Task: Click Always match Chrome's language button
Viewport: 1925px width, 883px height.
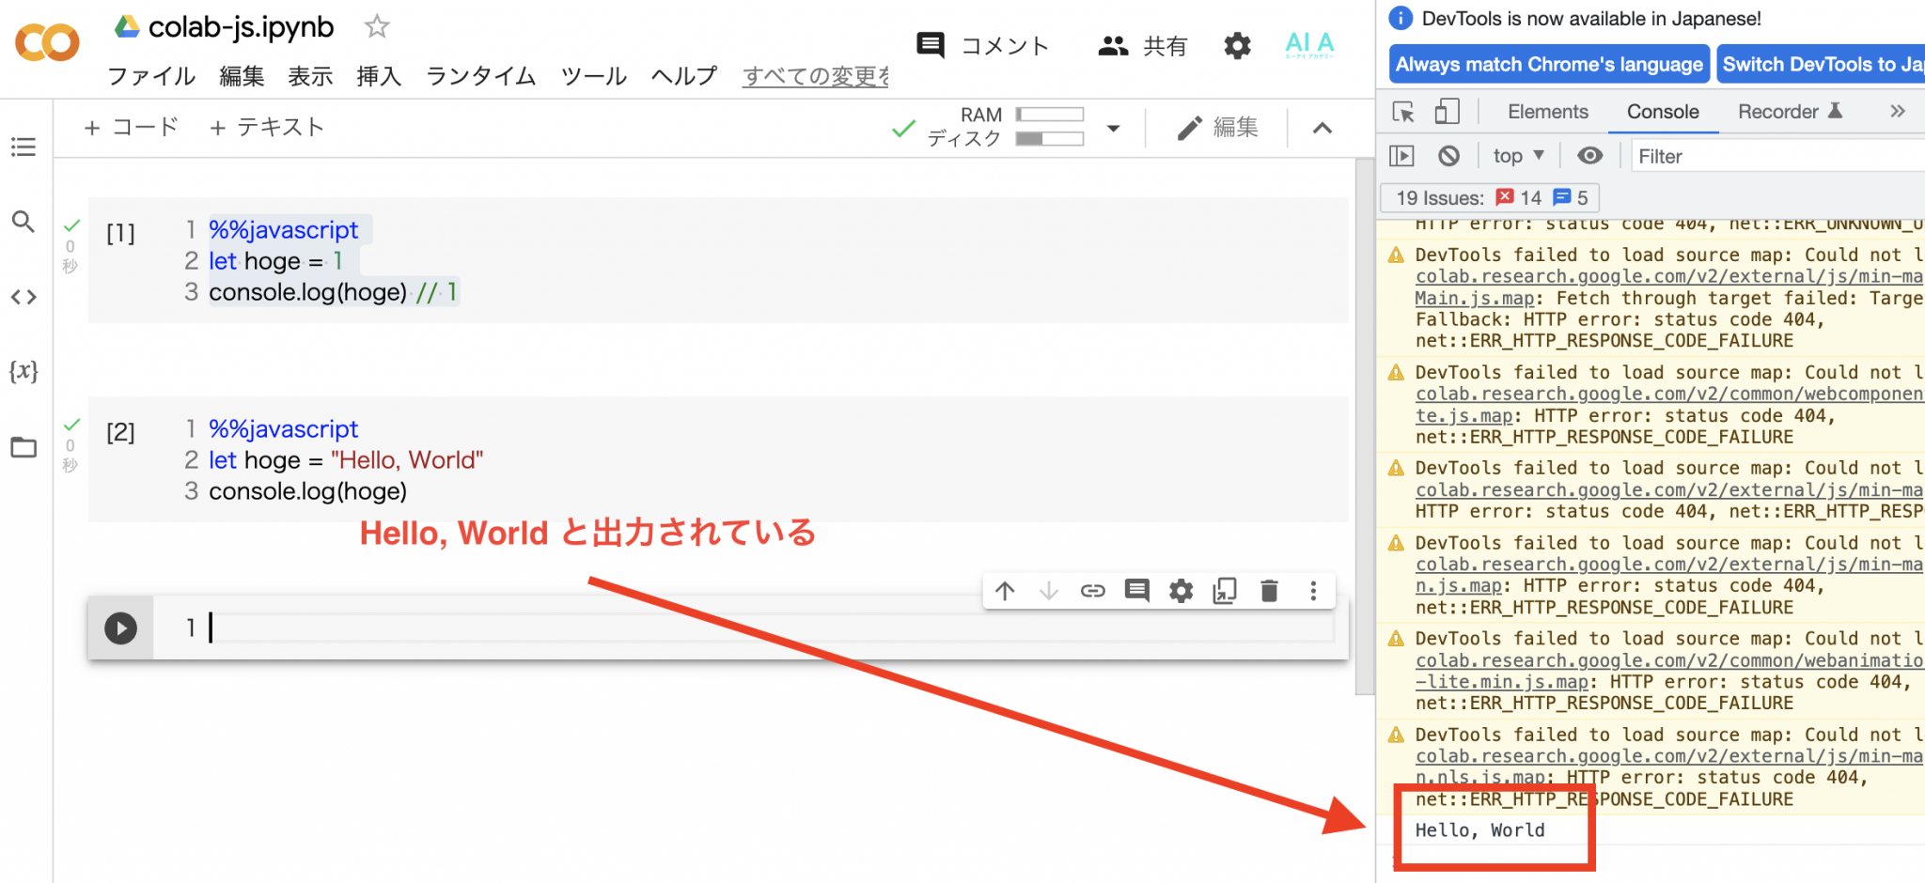Action: point(1547,64)
